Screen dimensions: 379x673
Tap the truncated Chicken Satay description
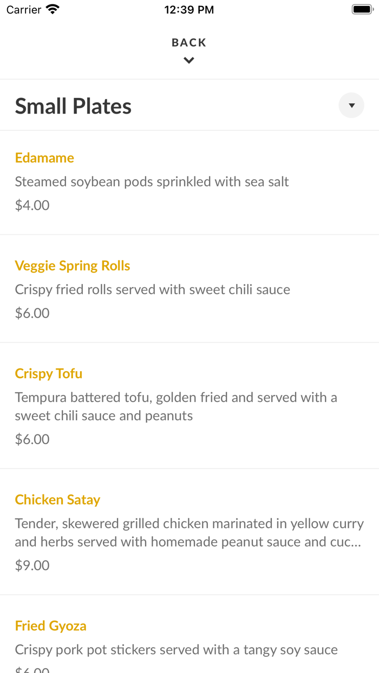tap(189, 532)
